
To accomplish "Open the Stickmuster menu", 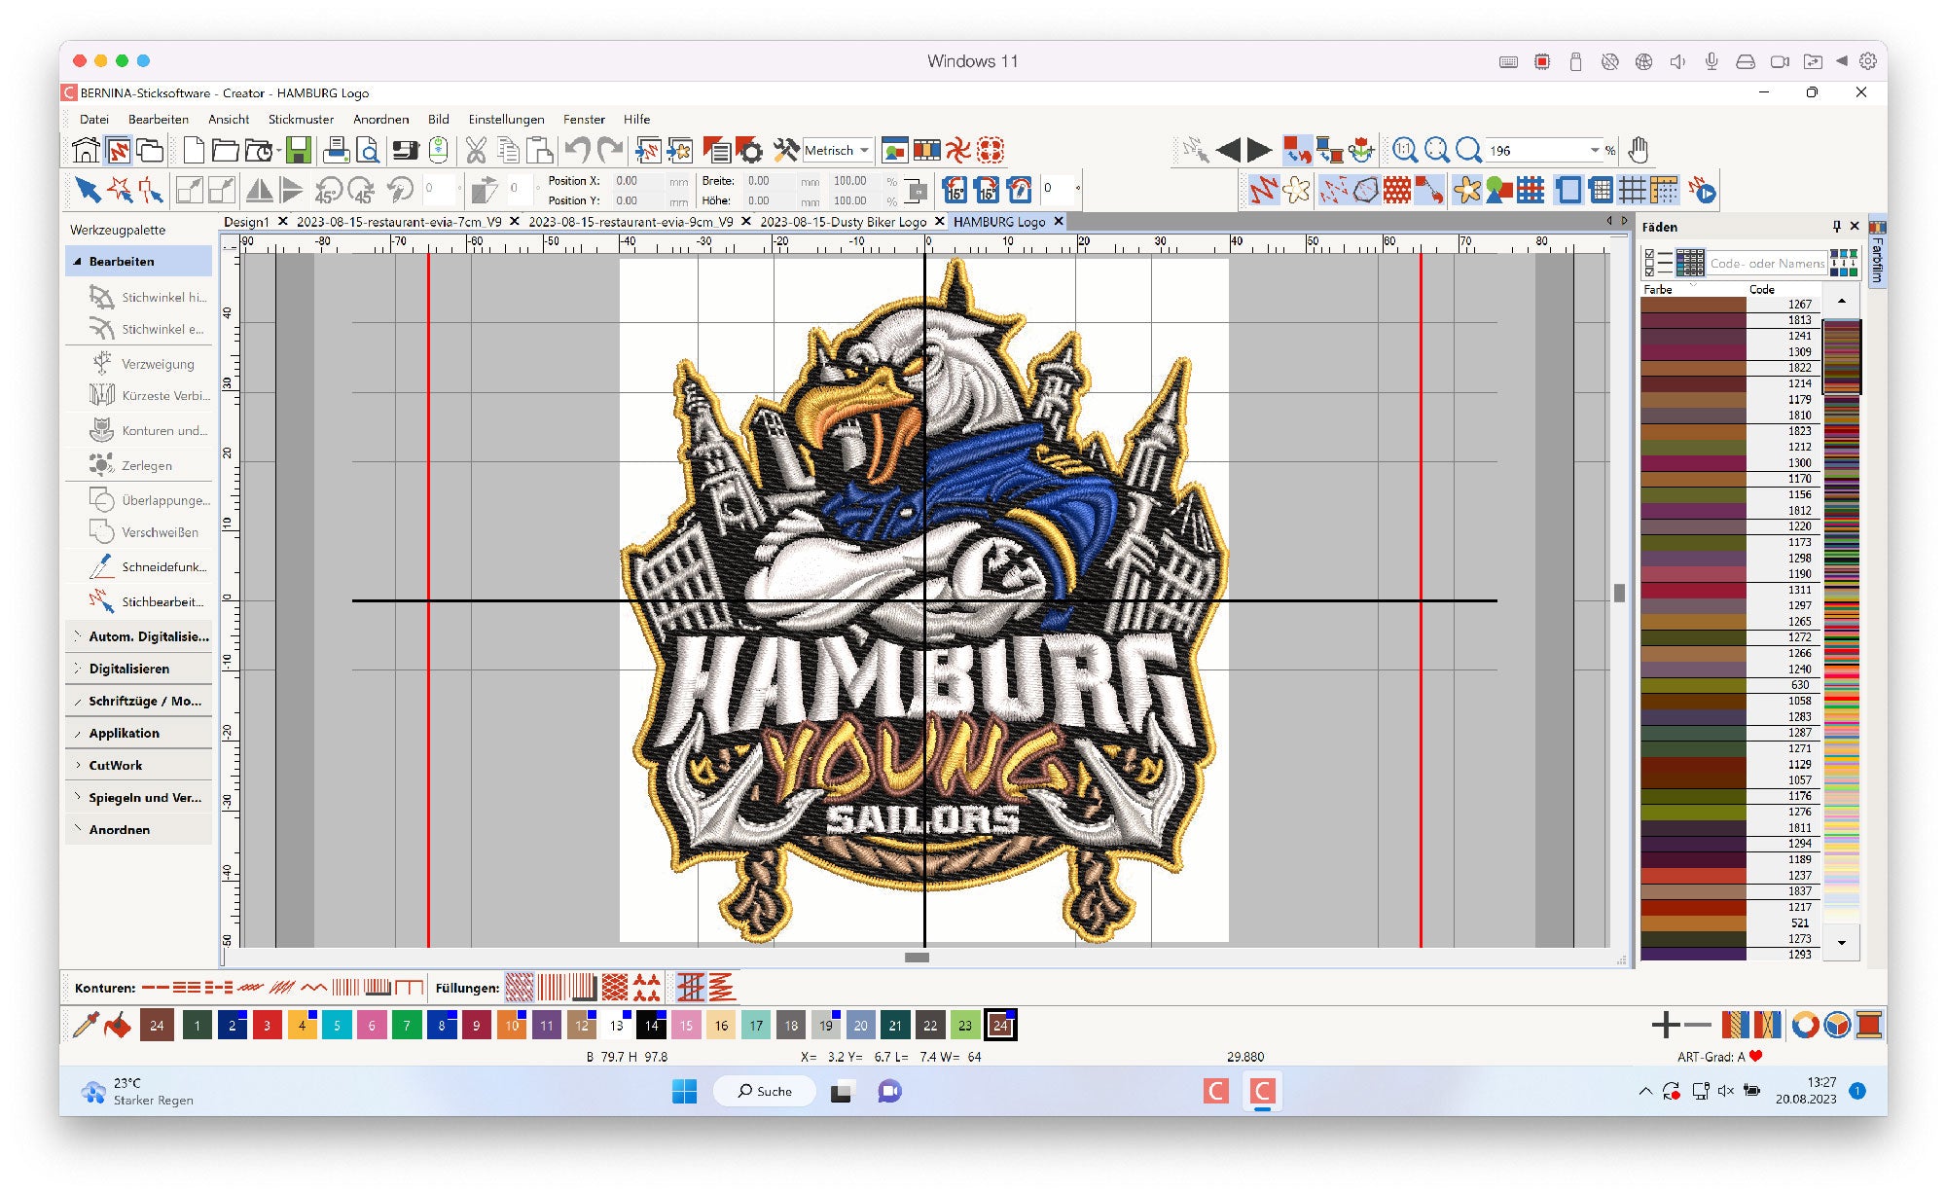I will click(301, 119).
